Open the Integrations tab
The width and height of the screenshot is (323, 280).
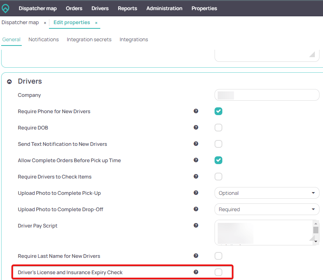click(134, 40)
